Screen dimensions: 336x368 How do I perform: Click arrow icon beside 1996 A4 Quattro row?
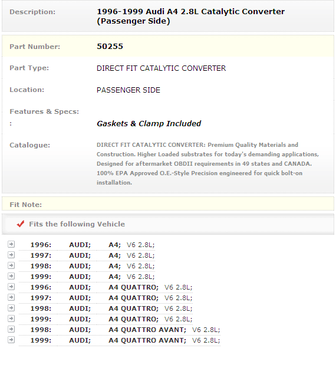(11, 287)
